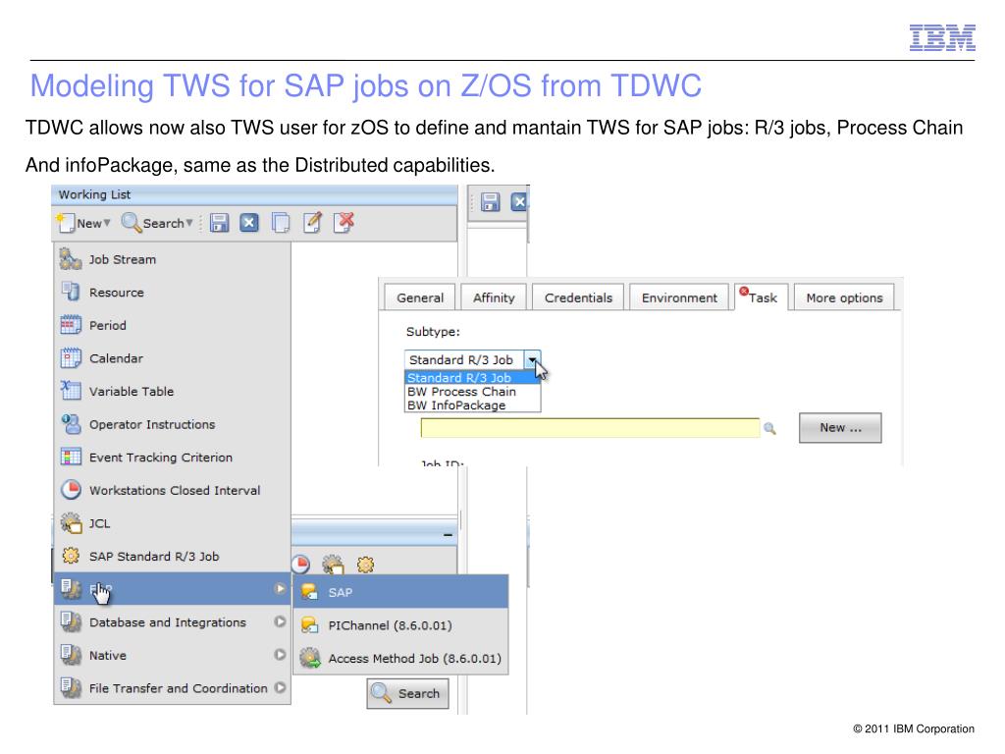Click the Variable Table icon in menu

[x=71, y=391]
